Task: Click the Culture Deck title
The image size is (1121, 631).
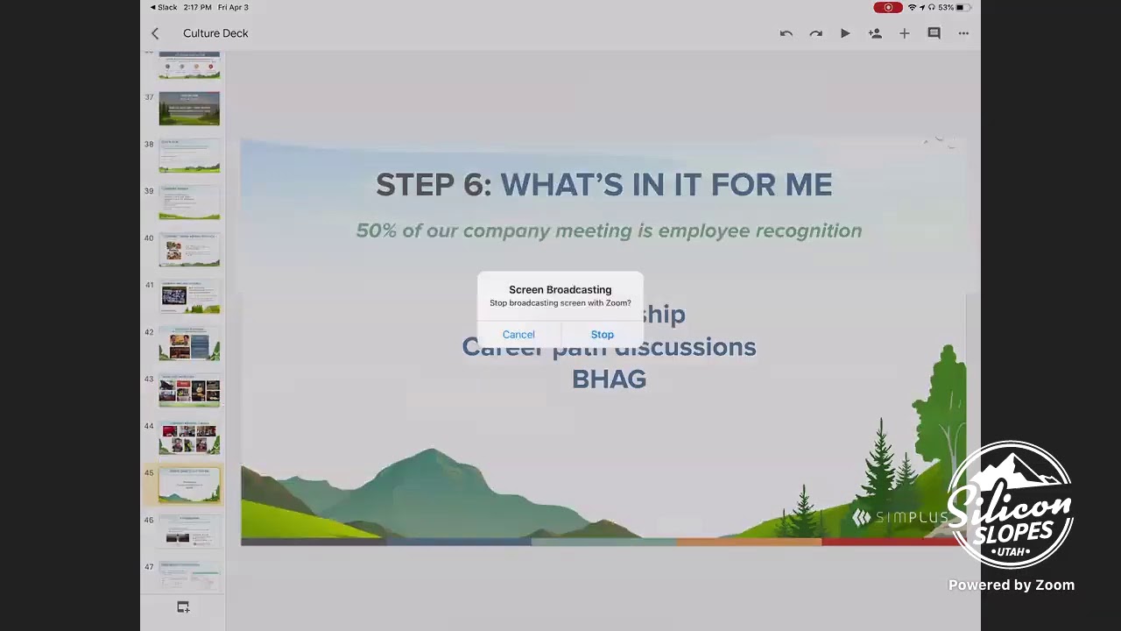Action: pyautogui.click(x=215, y=33)
